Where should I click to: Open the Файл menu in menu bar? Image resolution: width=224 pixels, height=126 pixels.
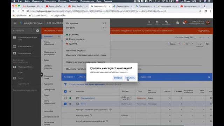tap(27, 1)
